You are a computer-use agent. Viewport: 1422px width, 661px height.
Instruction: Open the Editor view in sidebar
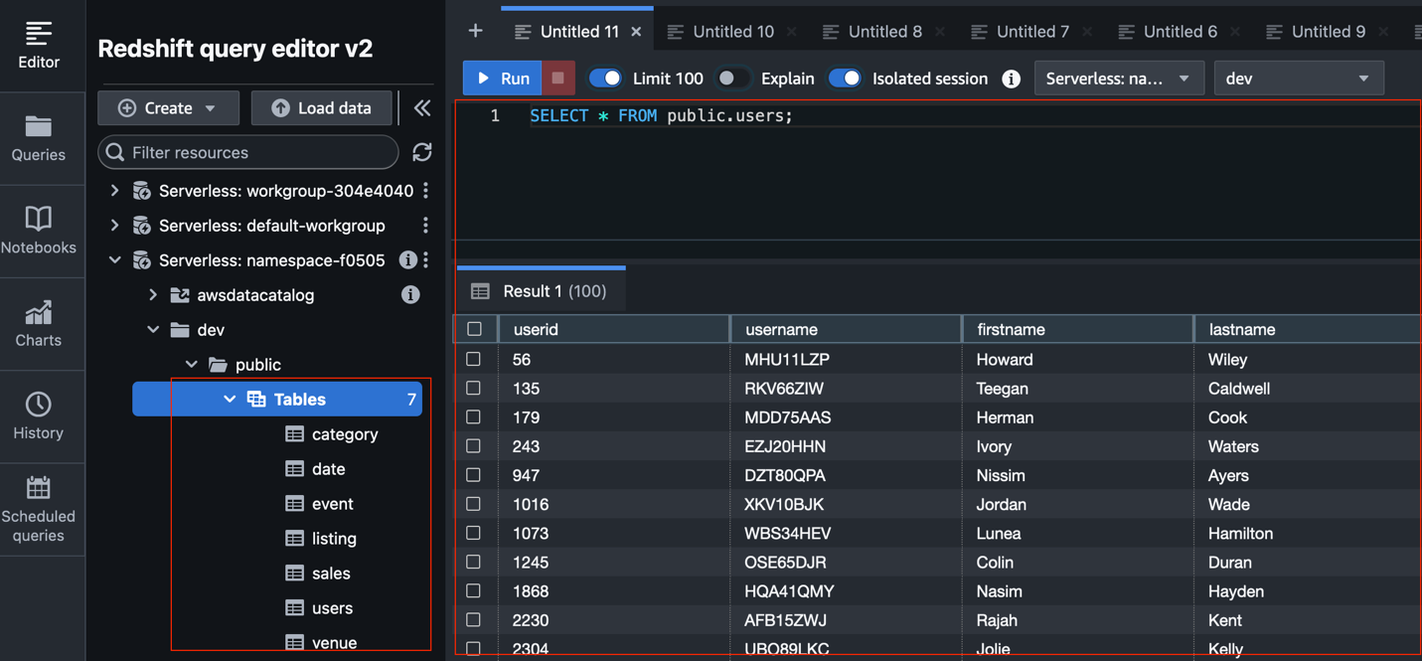(x=39, y=46)
